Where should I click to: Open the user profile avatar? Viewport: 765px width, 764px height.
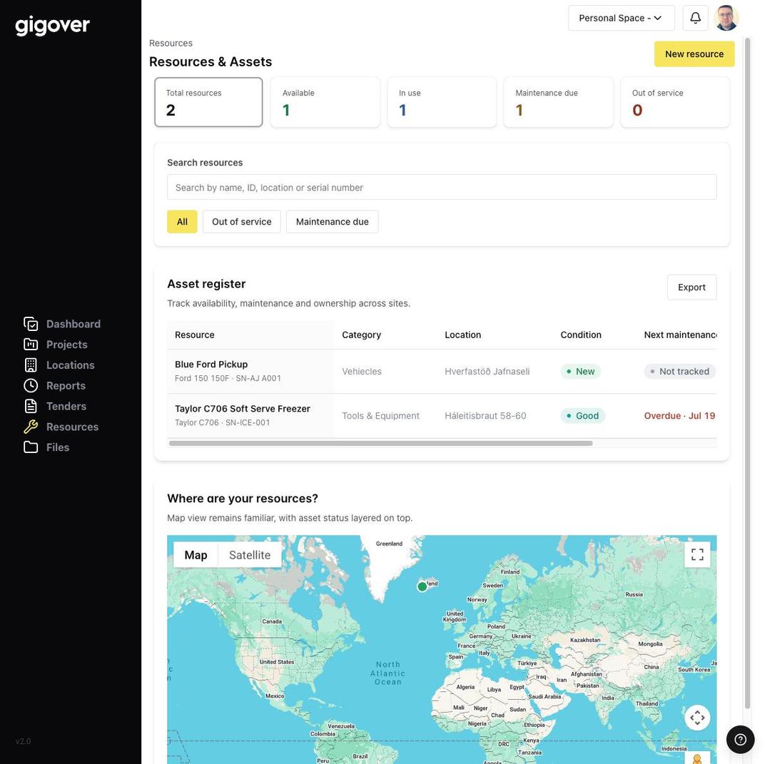pyautogui.click(x=726, y=18)
